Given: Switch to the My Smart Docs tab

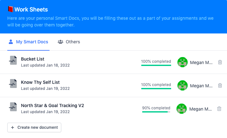Looking at the screenshot, I should tap(28, 42).
